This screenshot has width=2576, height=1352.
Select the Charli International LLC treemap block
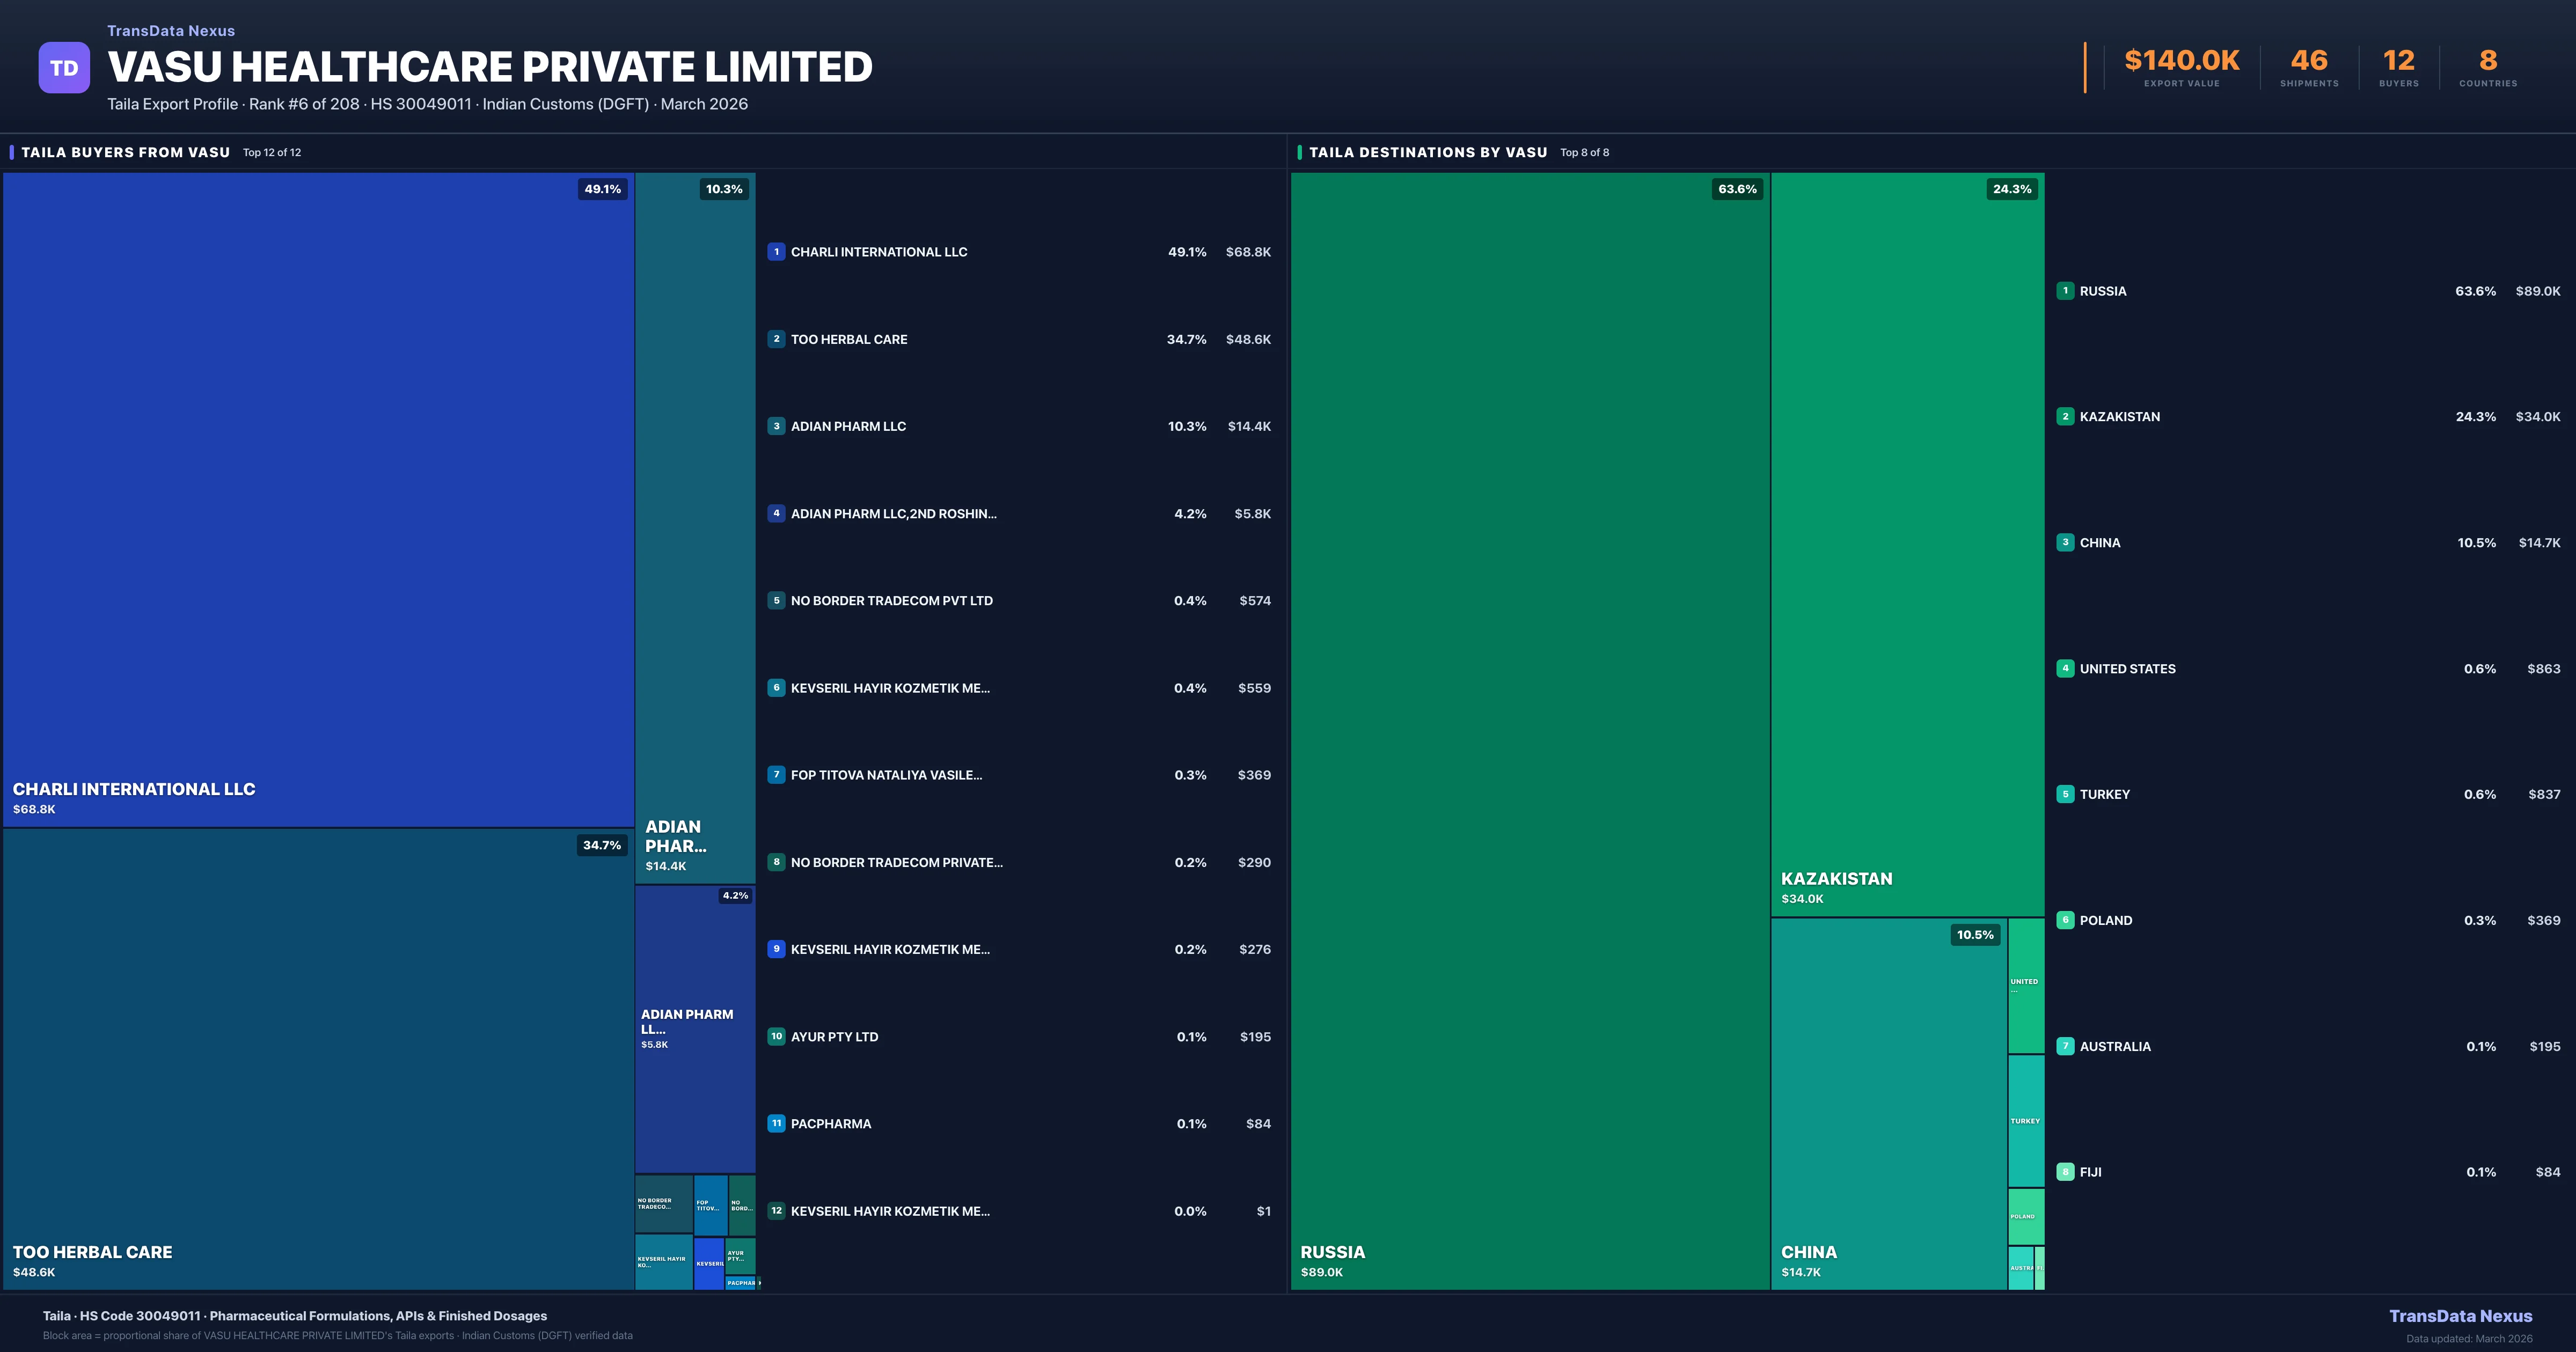[x=318, y=500]
